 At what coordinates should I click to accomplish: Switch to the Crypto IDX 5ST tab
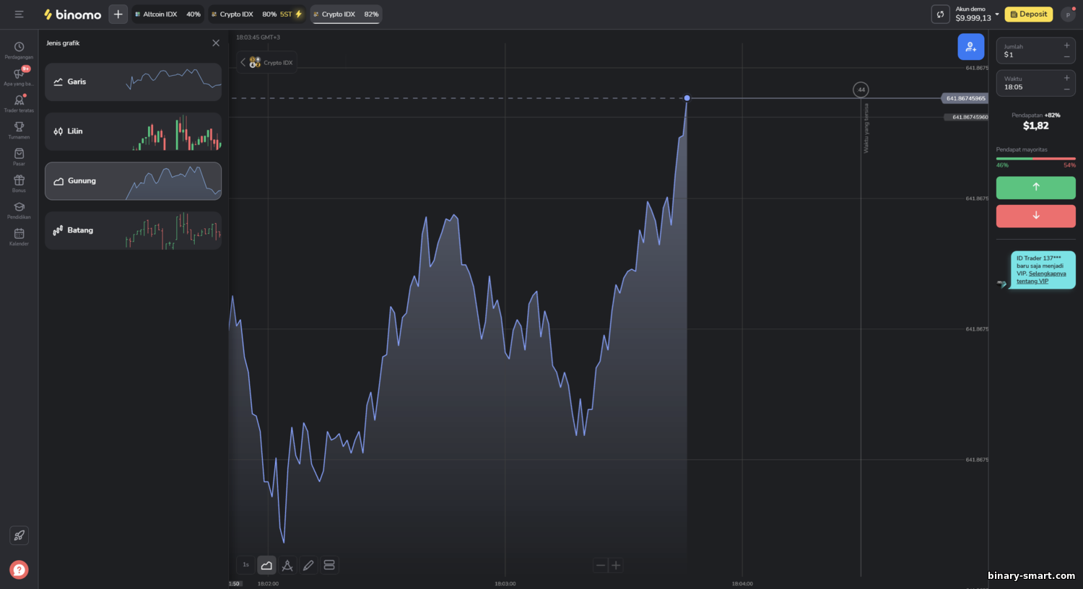257,14
